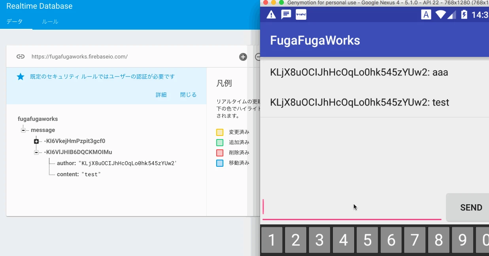Click the yellow 変更済み legend swatch
The height and width of the screenshot is (256, 489).
point(220,132)
